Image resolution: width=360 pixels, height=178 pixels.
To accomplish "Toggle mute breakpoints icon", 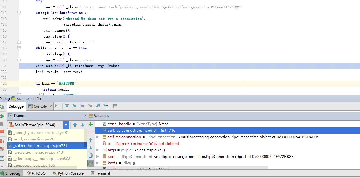I will point(2,149).
